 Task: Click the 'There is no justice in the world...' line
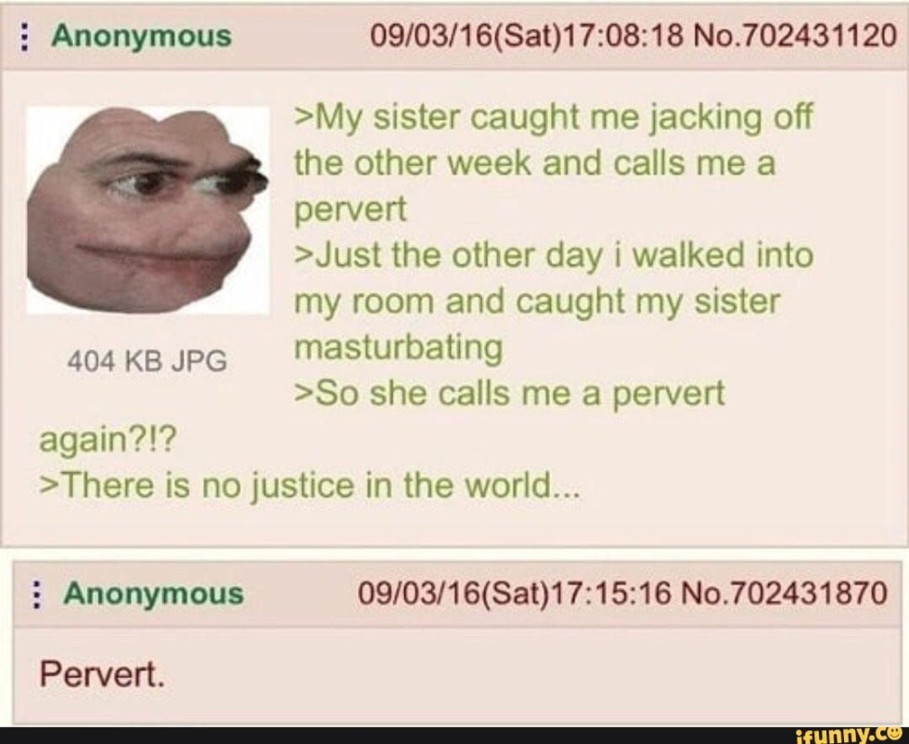[309, 486]
